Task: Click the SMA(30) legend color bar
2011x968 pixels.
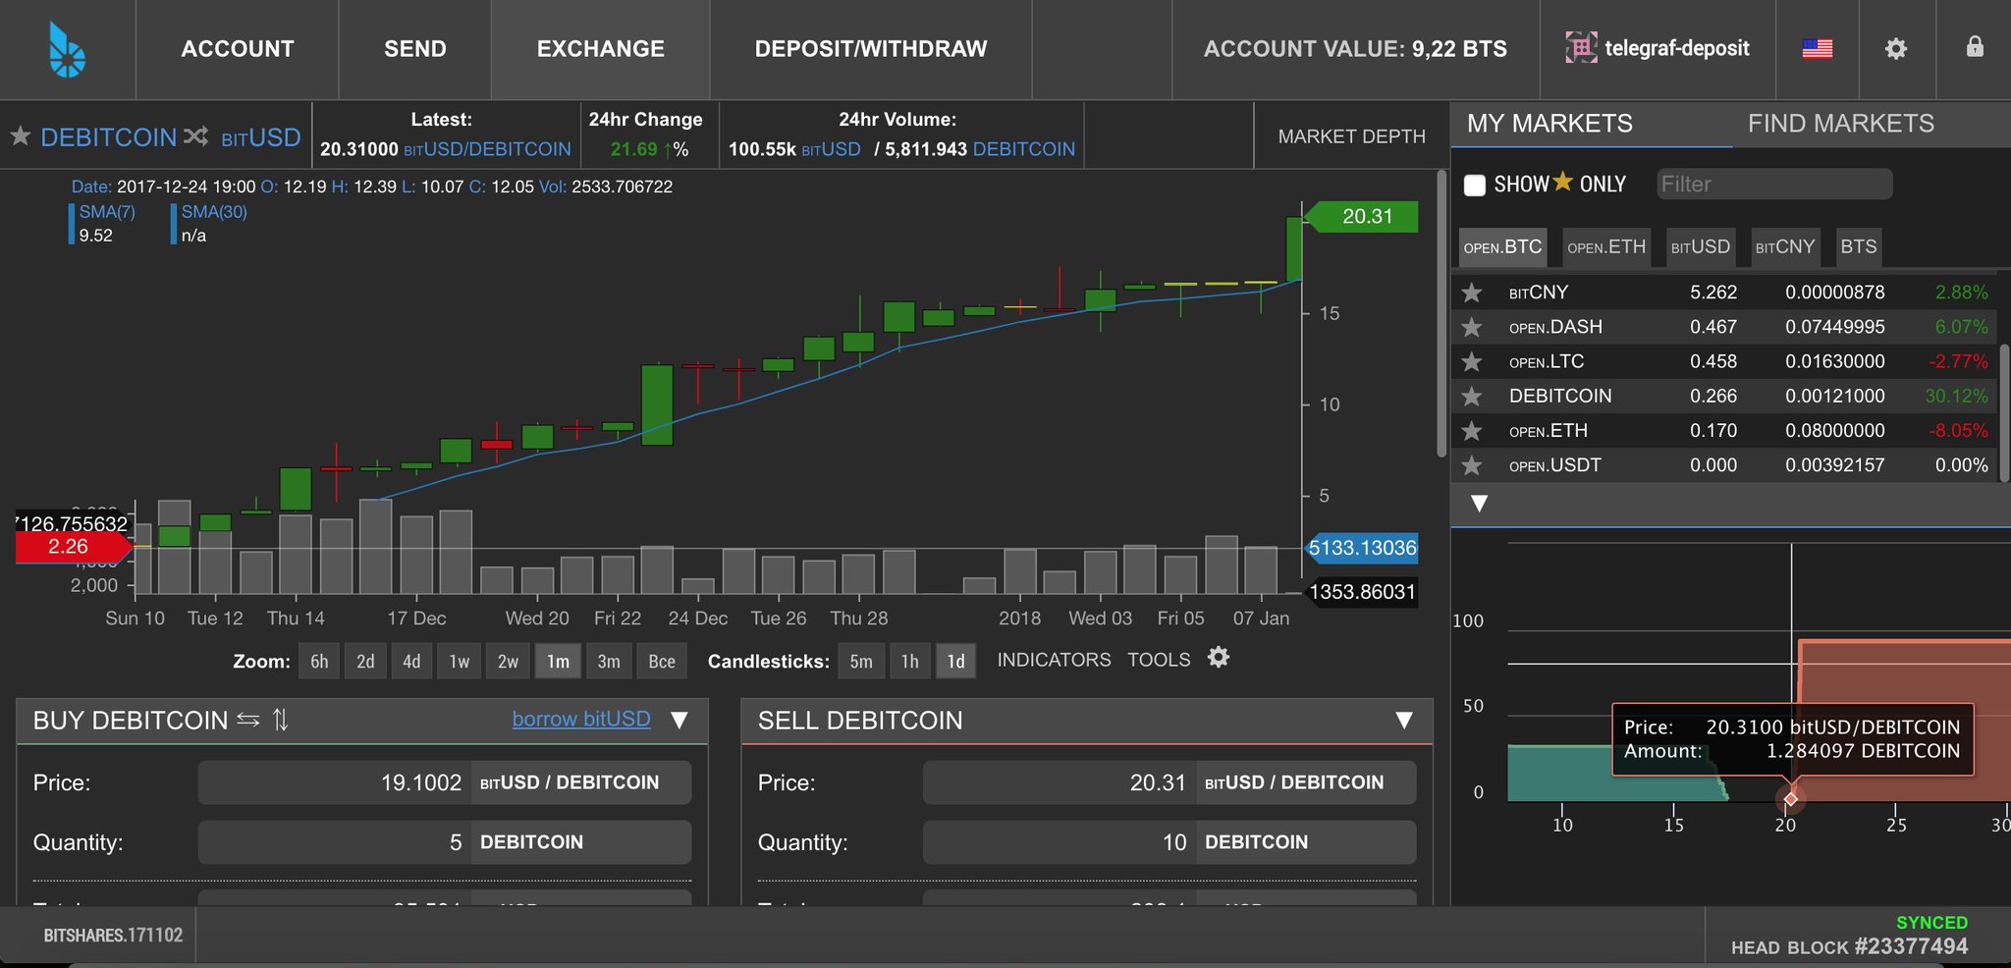Action: coord(174,224)
